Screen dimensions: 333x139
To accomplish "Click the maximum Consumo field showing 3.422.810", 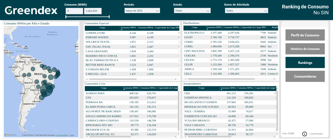I will click(x=93, y=11).
